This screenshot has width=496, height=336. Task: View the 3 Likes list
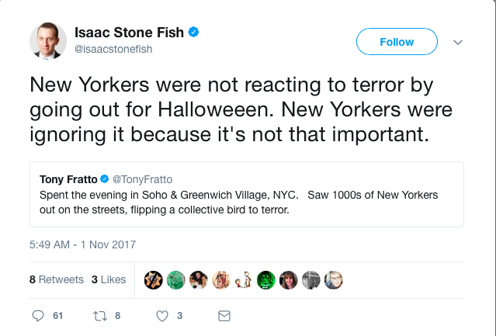[x=108, y=279]
